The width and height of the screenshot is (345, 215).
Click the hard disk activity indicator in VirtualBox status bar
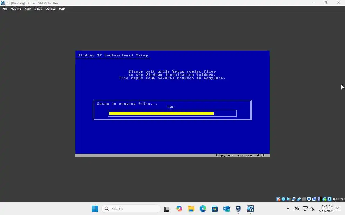(278, 199)
